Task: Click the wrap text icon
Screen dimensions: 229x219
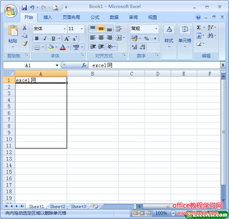Action: click(x=118, y=29)
